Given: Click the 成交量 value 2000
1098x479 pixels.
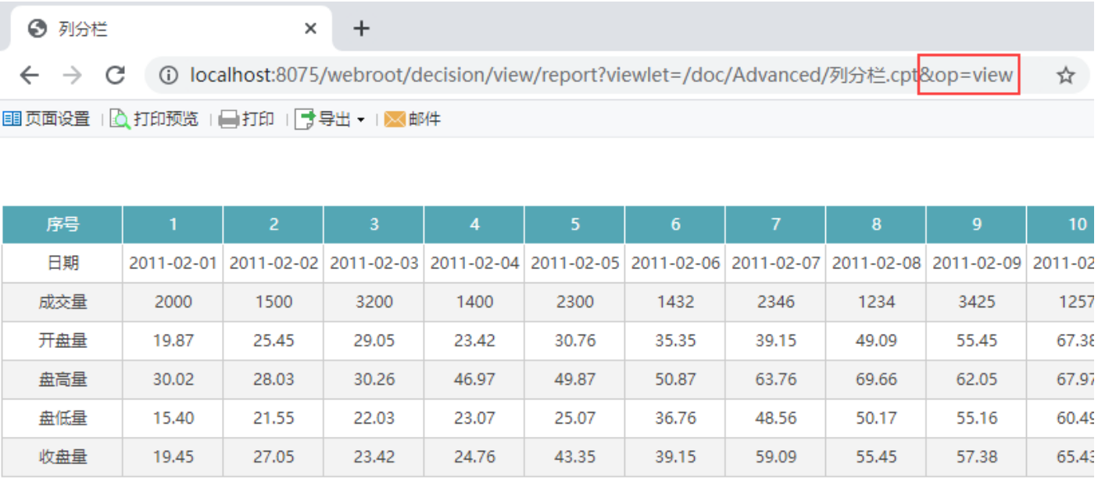Looking at the screenshot, I should (173, 302).
